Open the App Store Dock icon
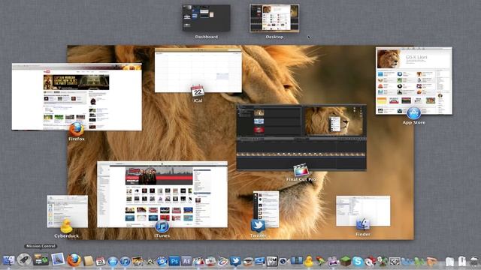 pos(113,261)
